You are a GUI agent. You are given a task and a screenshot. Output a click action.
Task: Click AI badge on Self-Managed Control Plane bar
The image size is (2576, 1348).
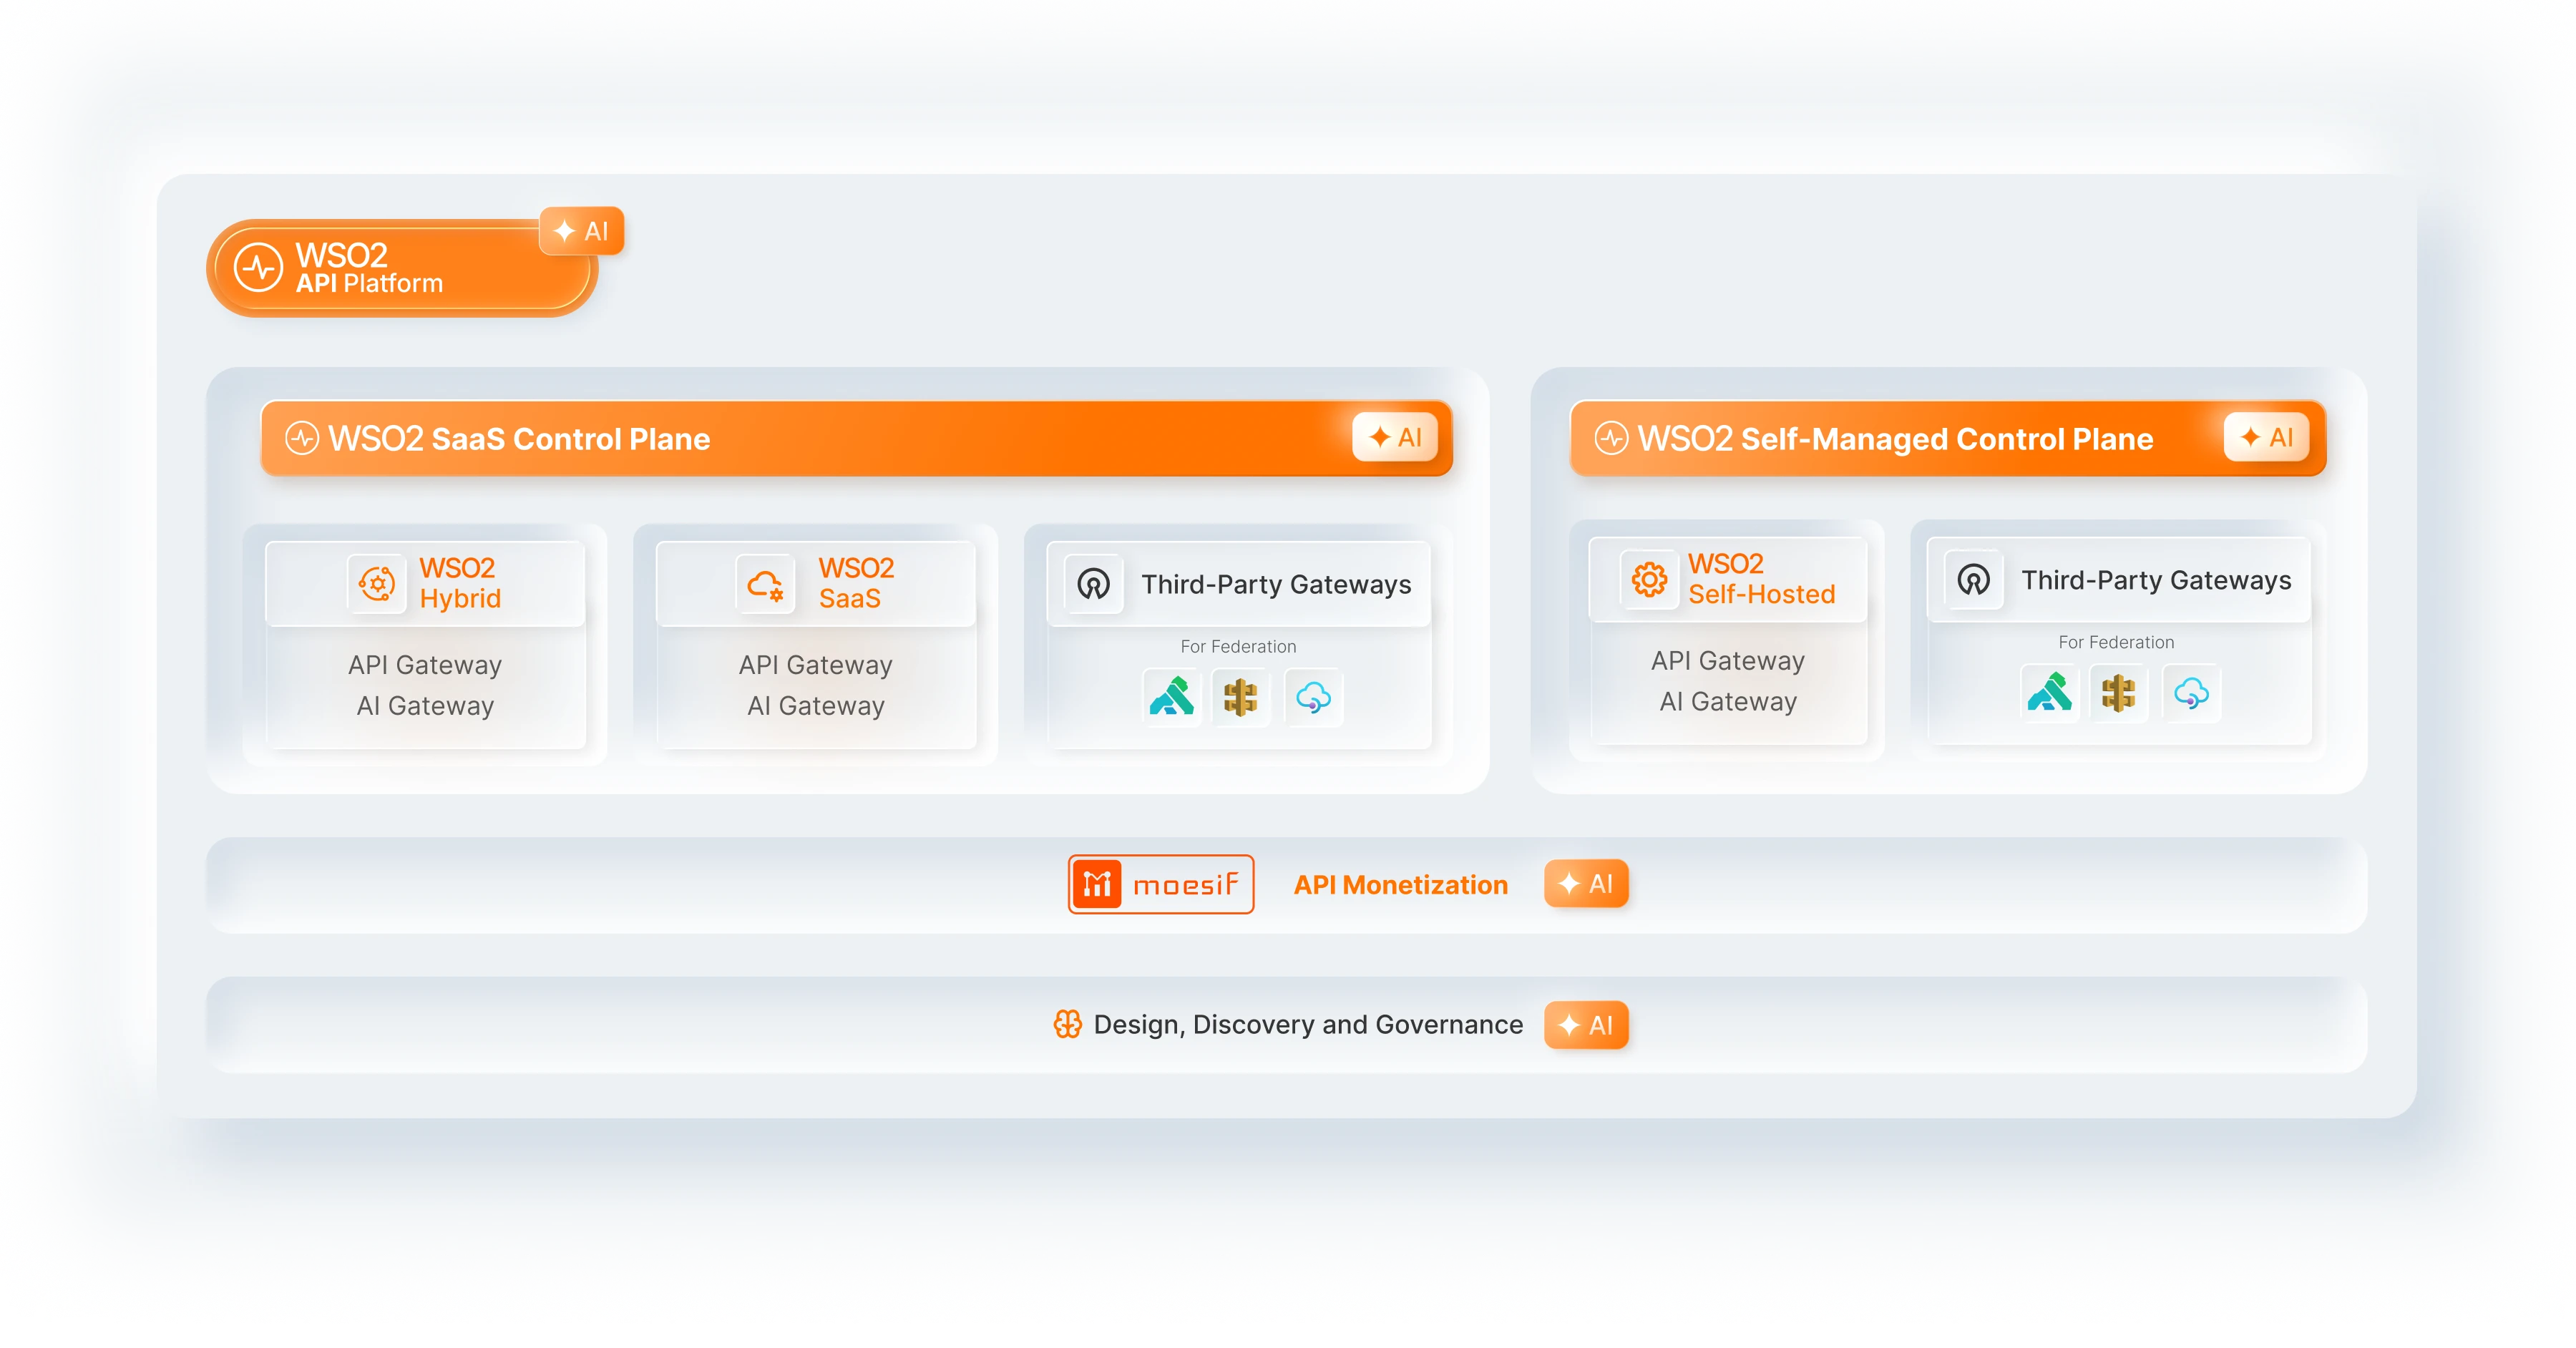coord(2267,437)
